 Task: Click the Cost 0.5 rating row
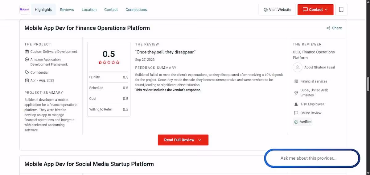tap(109, 99)
